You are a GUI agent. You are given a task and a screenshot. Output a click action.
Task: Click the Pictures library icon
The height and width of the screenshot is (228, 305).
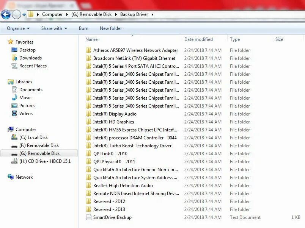coord(14,106)
